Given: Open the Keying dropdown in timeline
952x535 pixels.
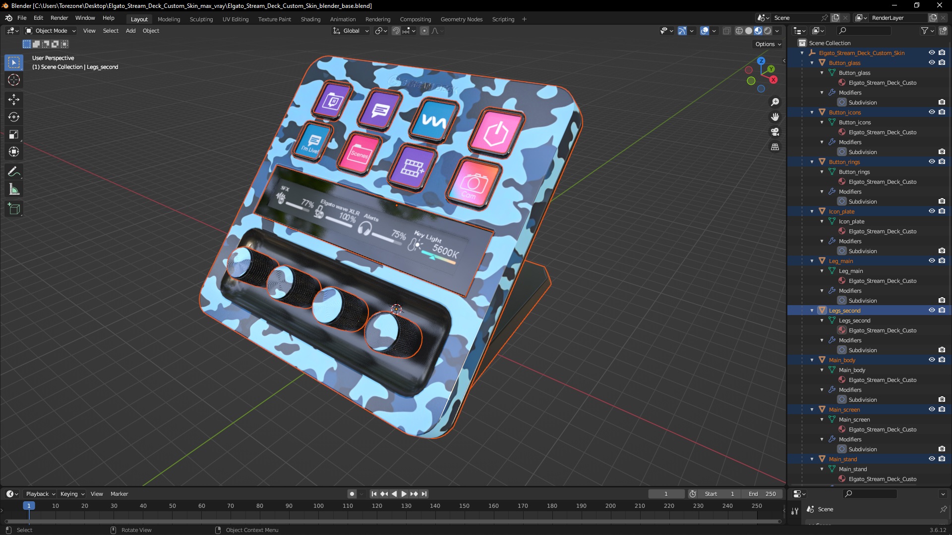Looking at the screenshot, I should 72,494.
